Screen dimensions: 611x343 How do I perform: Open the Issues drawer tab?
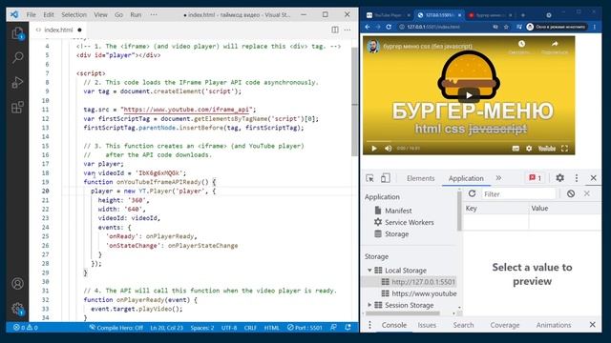tap(427, 325)
